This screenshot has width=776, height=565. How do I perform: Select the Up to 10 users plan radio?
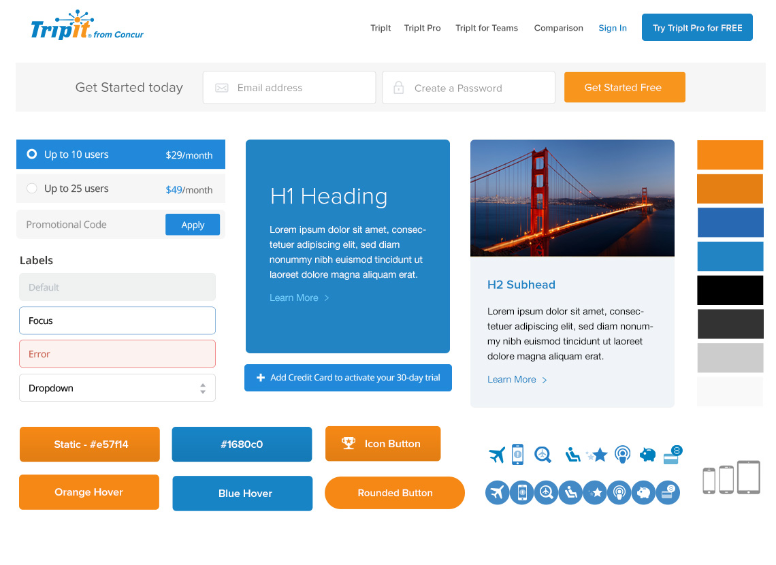[x=31, y=155]
